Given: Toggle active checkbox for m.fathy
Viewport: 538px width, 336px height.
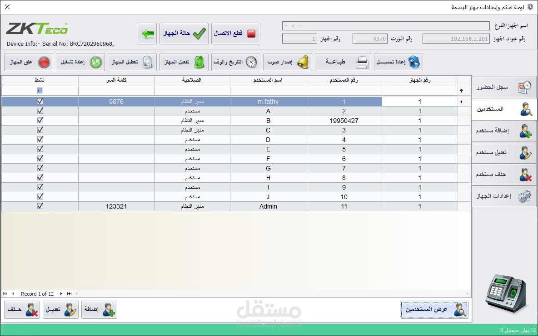Looking at the screenshot, I should [40, 102].
